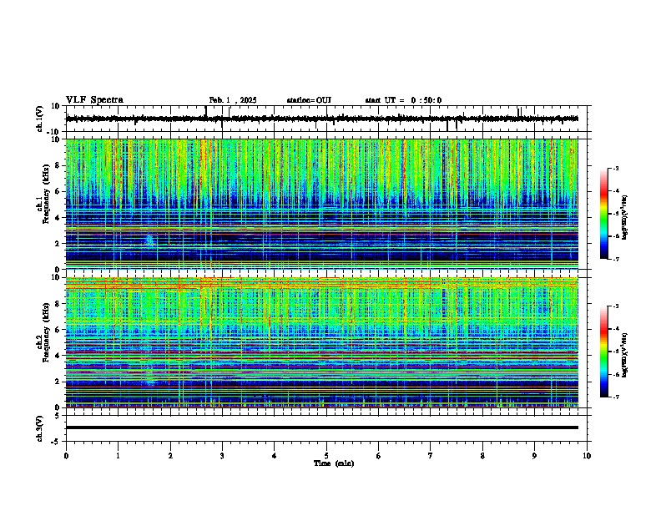Click time axis tick label "2"
This screenshot has height=511, width=661.
click(170, 456)
